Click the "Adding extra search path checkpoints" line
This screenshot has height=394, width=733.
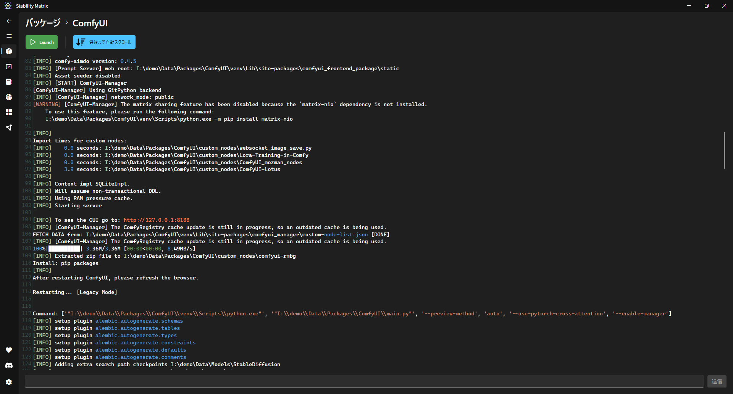(x=157, y=364)
